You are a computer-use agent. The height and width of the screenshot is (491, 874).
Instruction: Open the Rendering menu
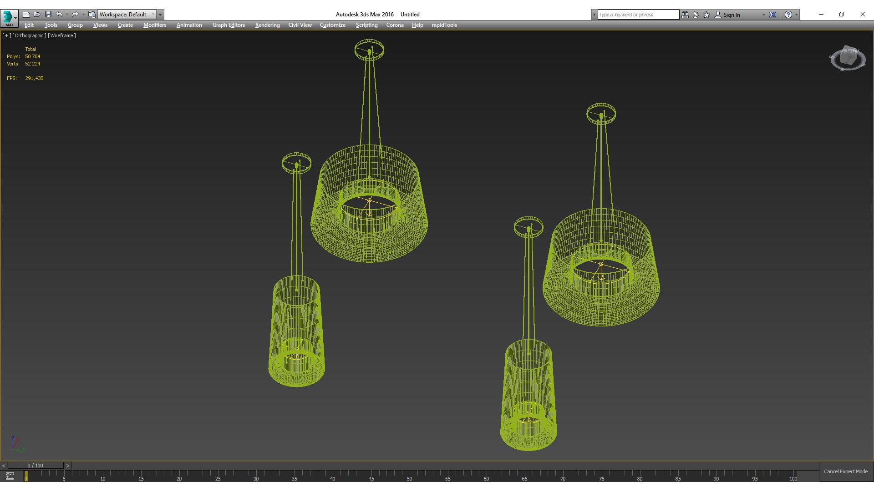tap(267, 25)
